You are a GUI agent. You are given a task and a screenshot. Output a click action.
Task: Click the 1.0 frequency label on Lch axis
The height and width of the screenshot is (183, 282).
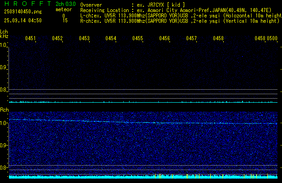(3, 45)
